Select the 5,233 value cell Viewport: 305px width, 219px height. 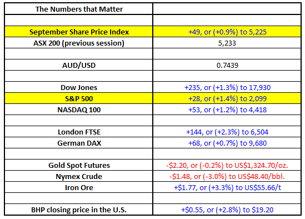point(227,43)
